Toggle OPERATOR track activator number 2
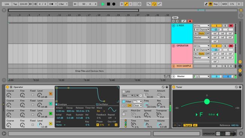 (x=216, y=46)
